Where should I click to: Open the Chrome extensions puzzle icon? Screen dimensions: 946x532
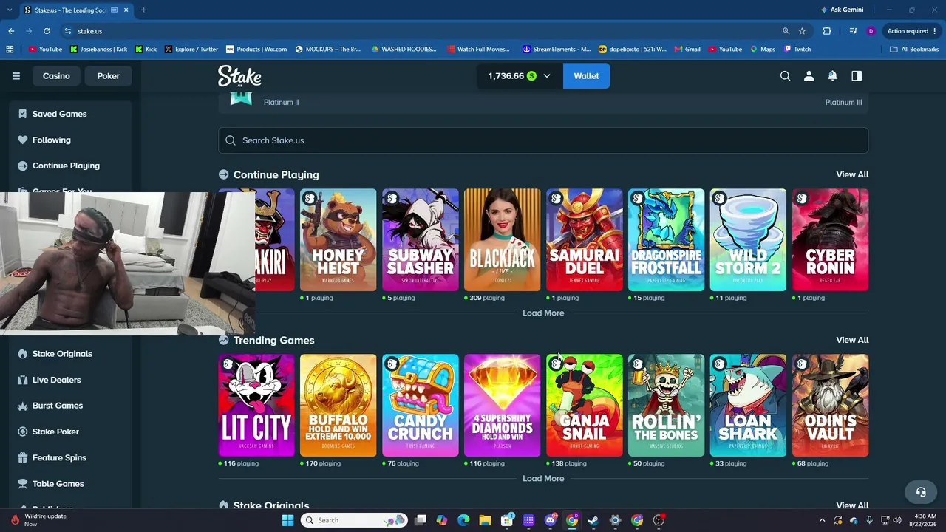coord(827,31)
